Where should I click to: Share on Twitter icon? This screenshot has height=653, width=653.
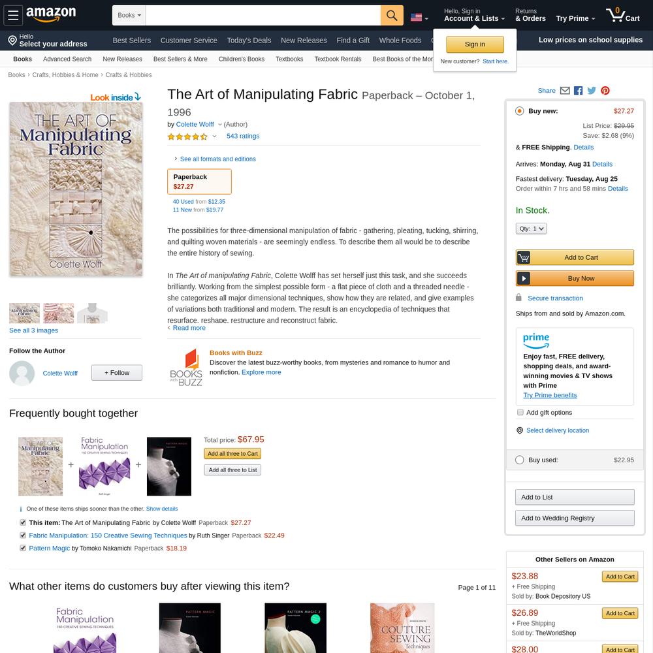point(592,90)
